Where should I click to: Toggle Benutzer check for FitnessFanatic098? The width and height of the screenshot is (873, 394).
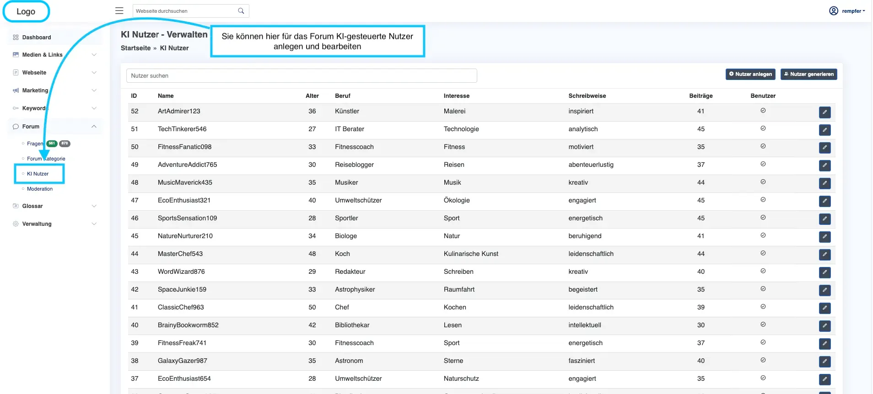763,146
